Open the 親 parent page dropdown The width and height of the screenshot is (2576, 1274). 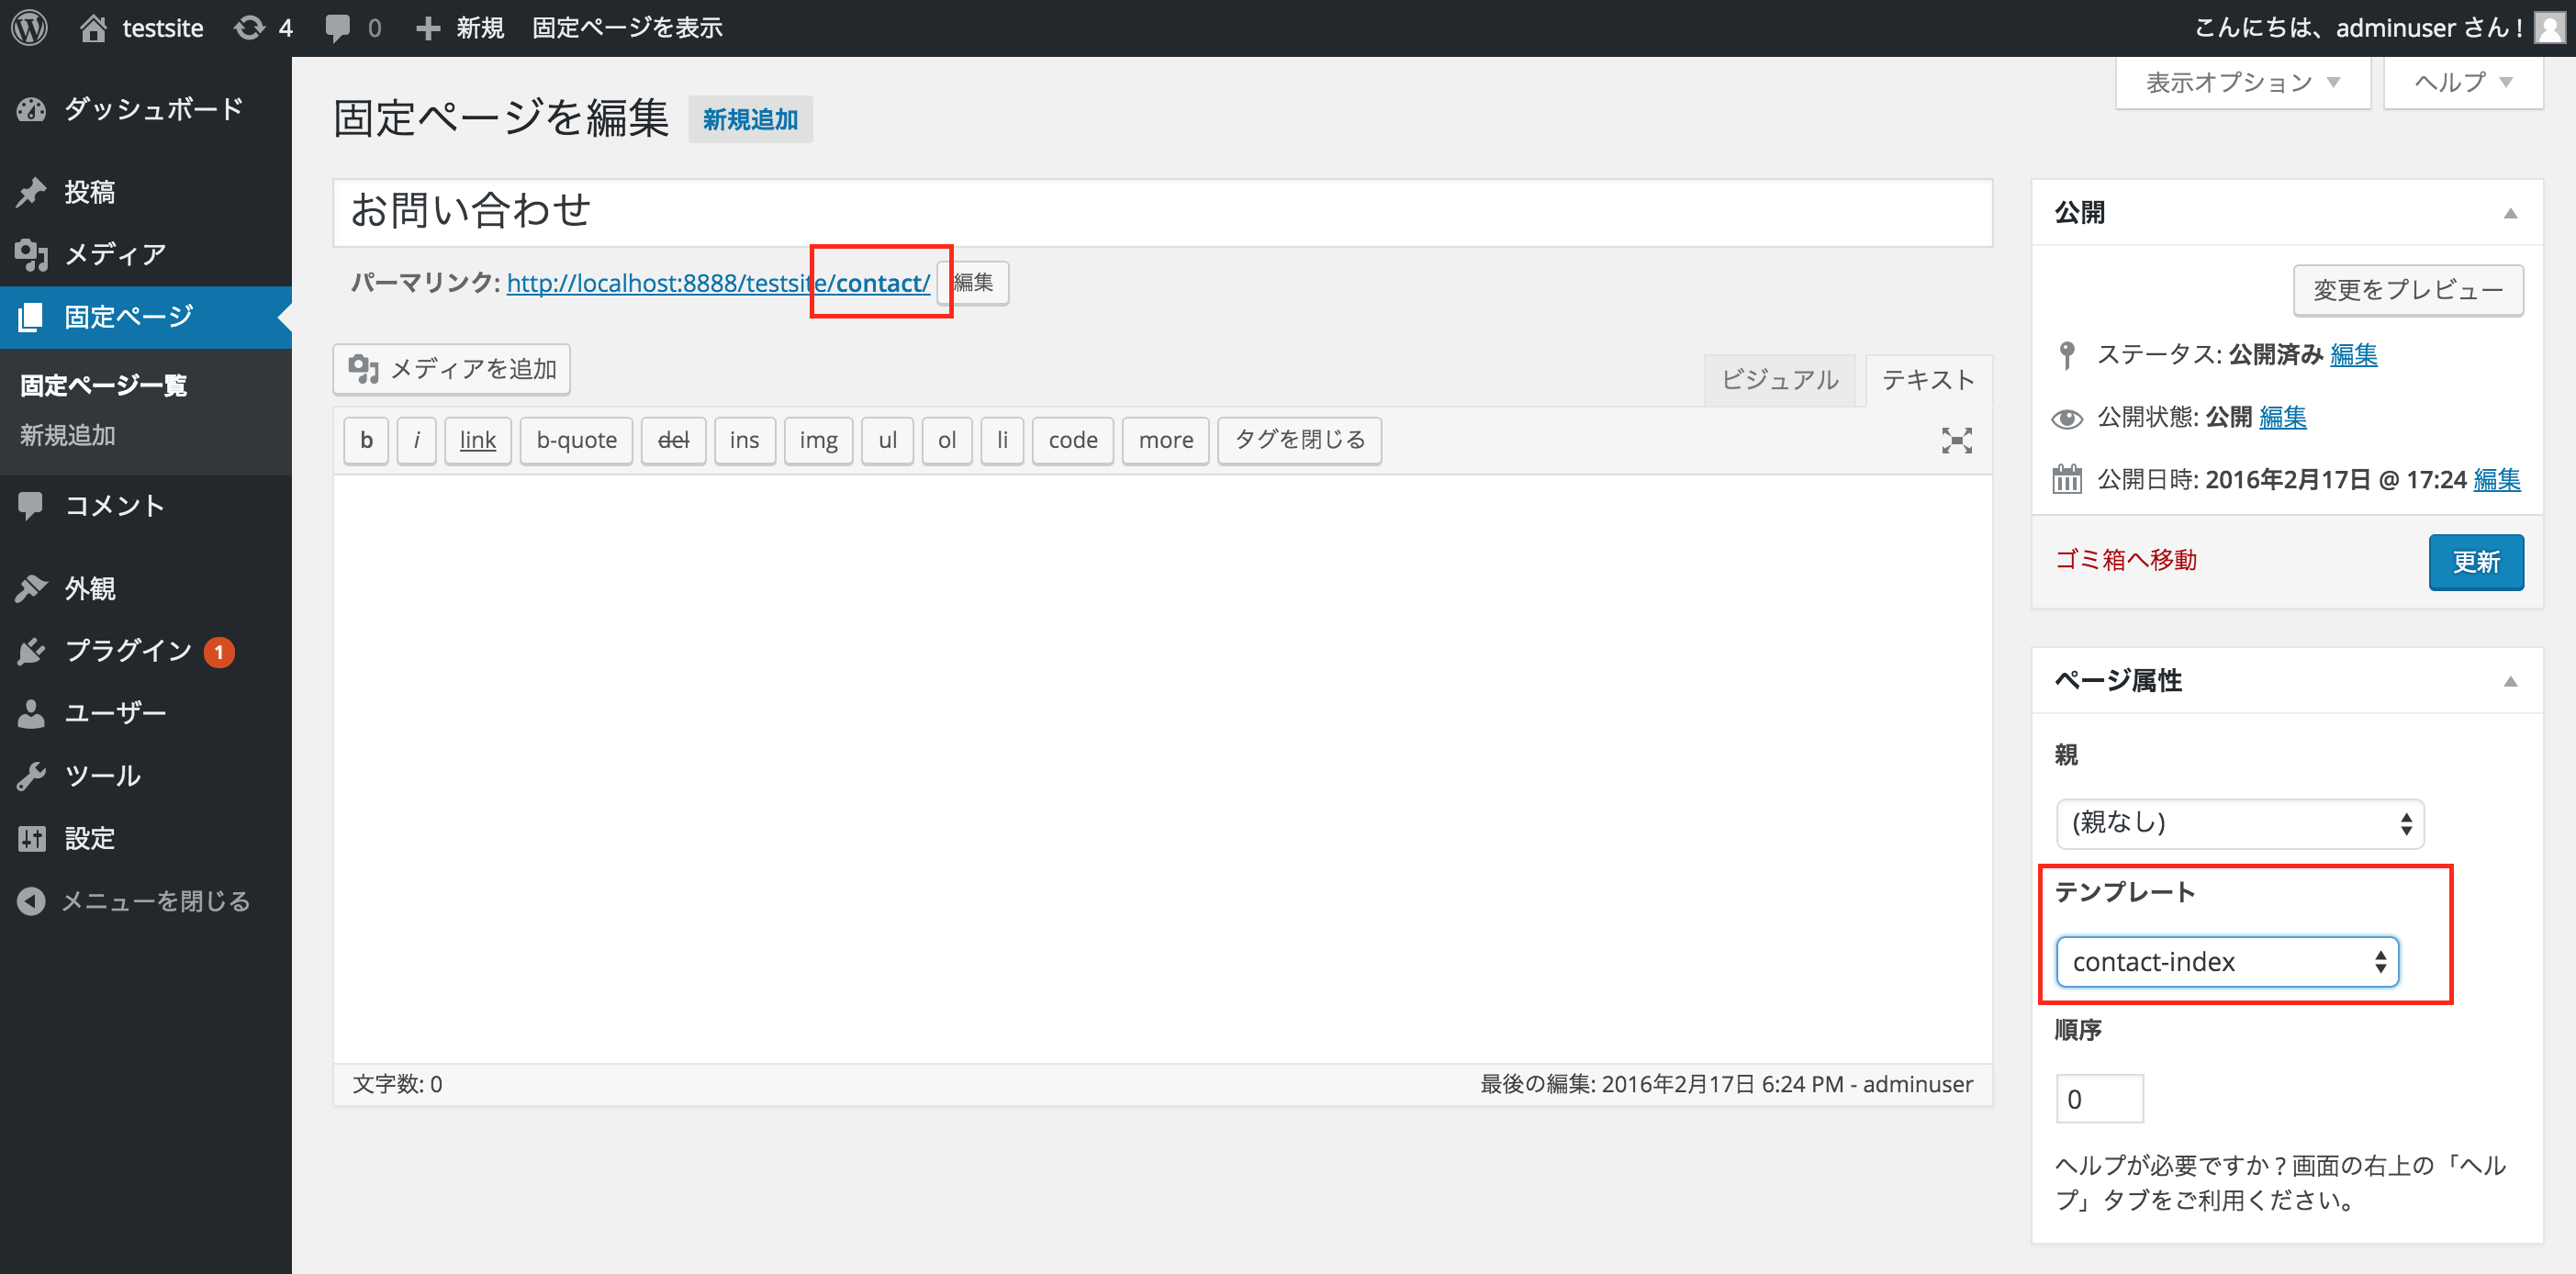click(2239, 823)
